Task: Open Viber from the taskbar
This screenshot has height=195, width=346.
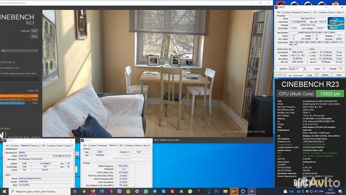Action: (x=119, y=192)
